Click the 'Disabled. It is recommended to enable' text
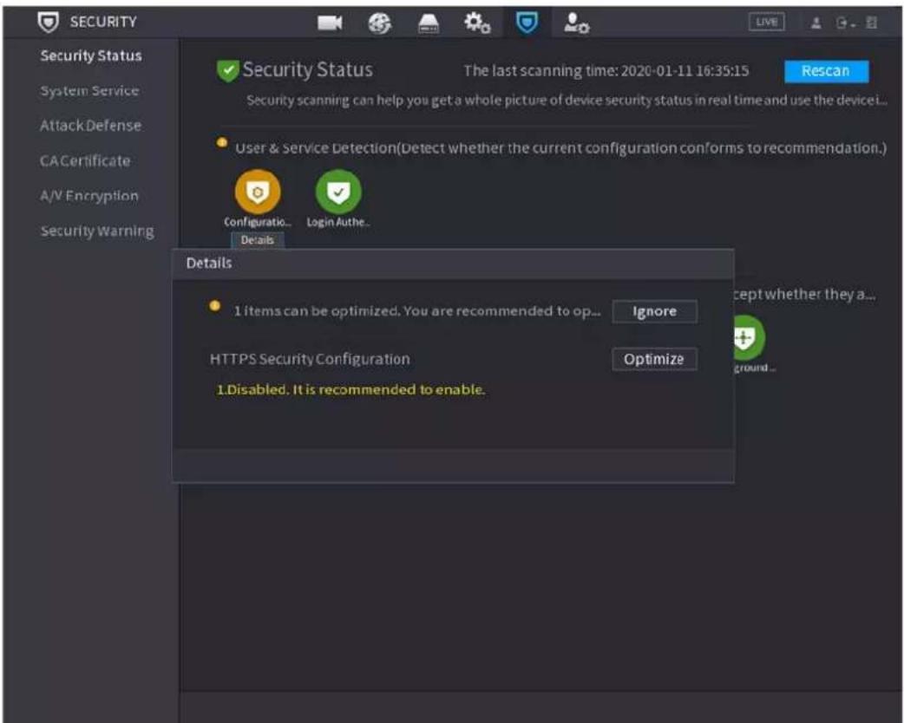The image size is (904, 723). (350, 389)
